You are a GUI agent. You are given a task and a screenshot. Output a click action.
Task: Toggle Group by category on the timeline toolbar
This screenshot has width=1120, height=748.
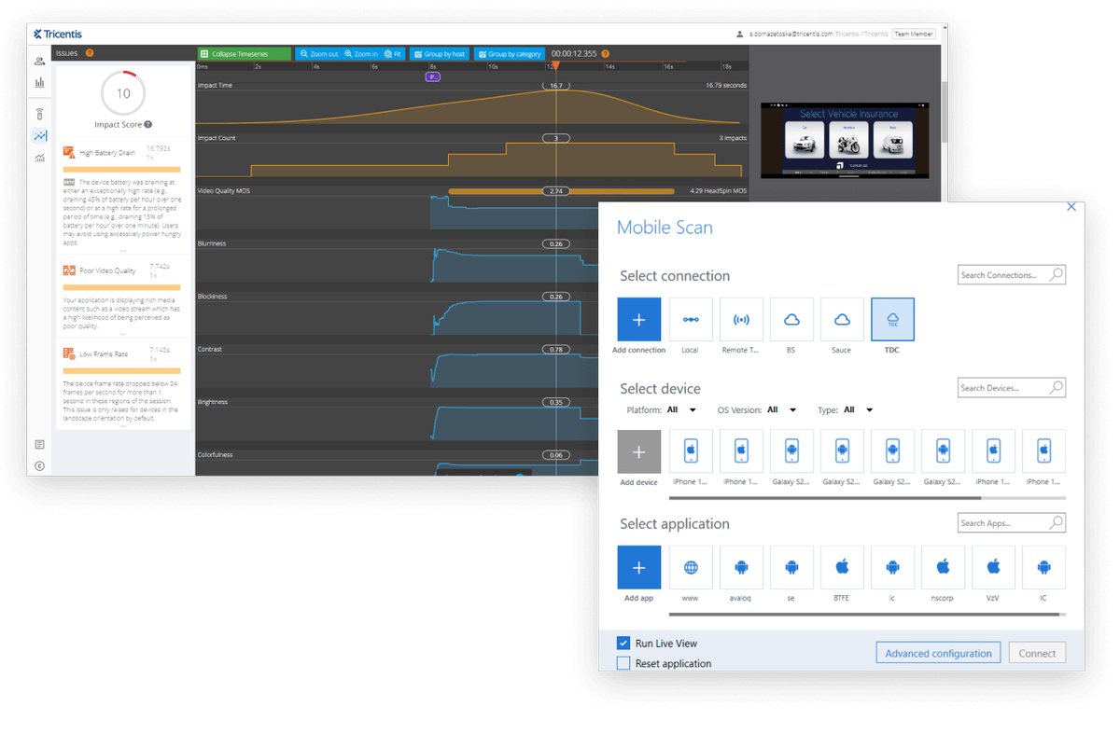click(510, 53)
